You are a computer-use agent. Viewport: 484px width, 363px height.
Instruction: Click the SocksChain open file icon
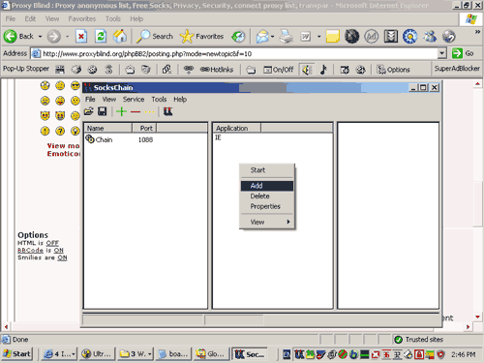click(88, 111)
